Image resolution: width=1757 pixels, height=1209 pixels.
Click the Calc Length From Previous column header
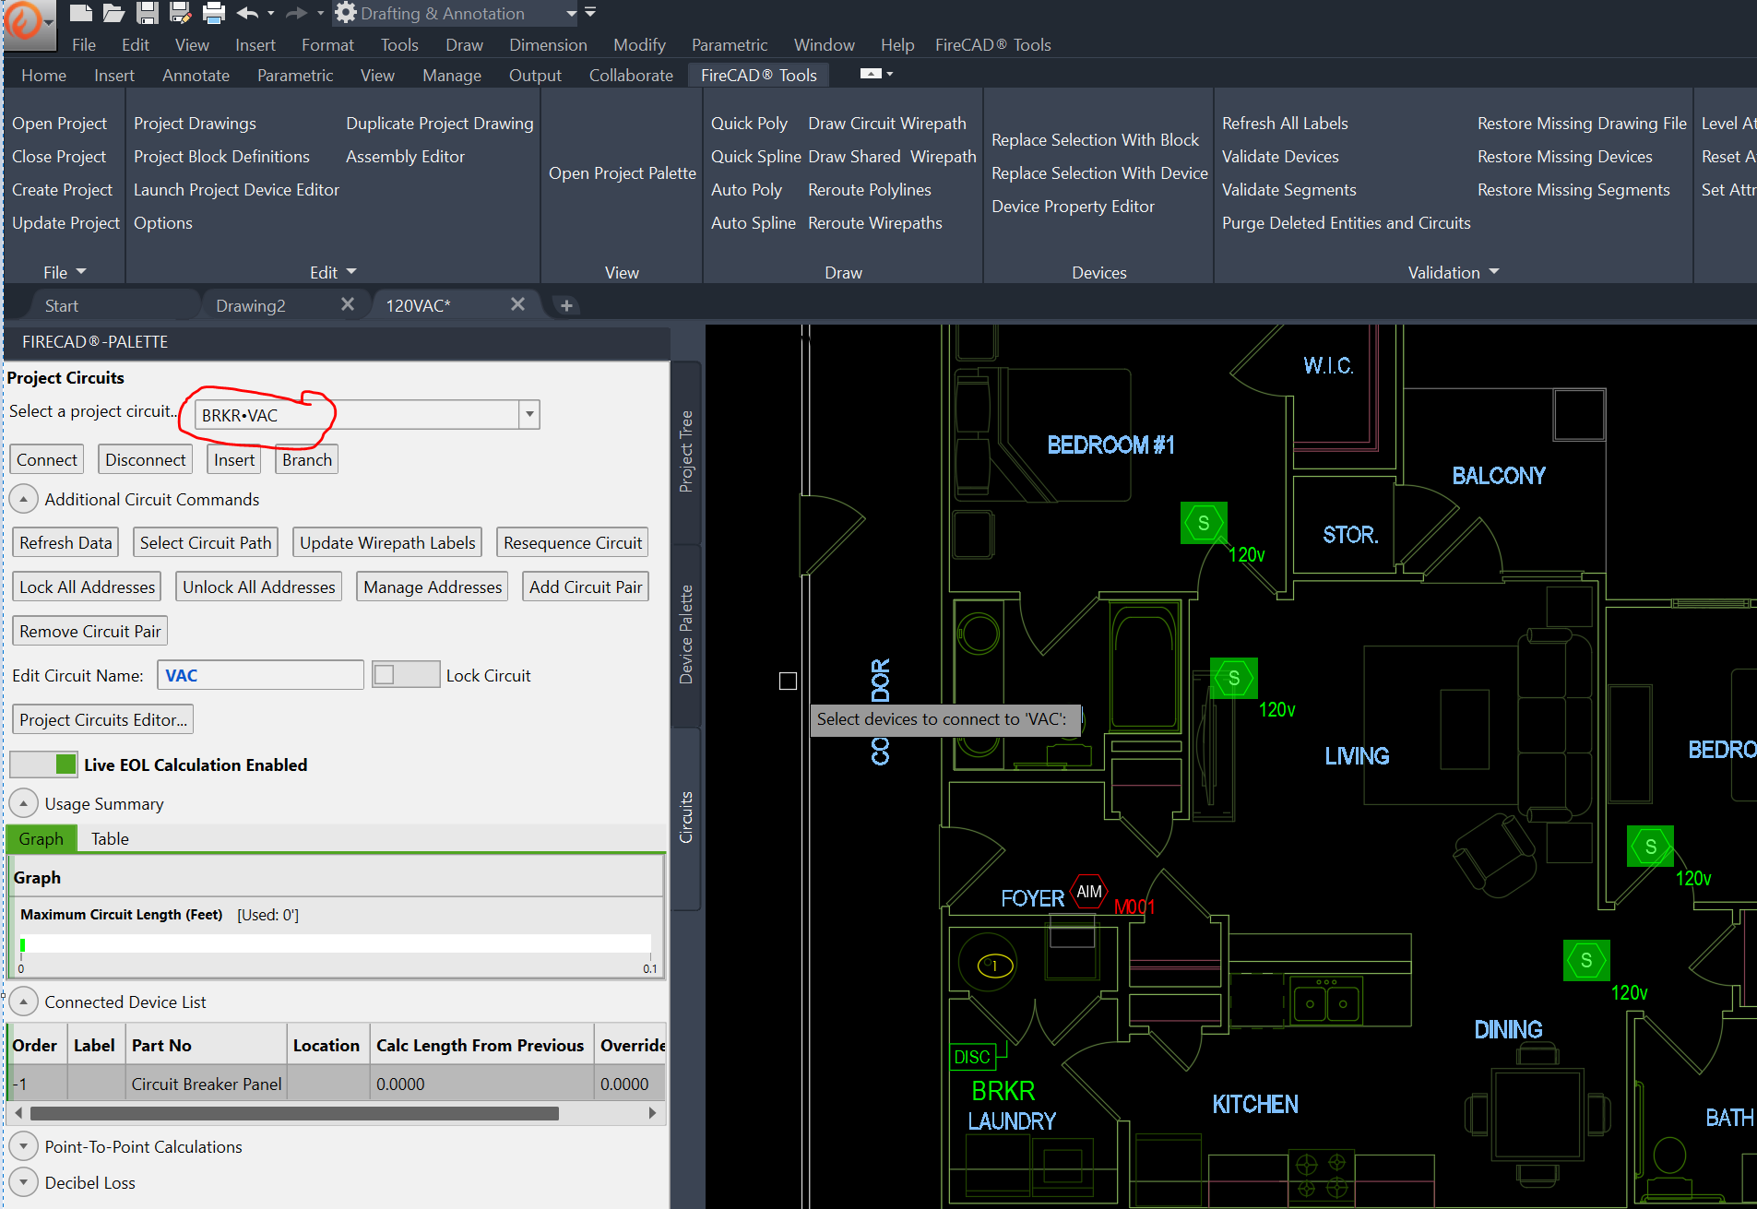click(481, 1045)
